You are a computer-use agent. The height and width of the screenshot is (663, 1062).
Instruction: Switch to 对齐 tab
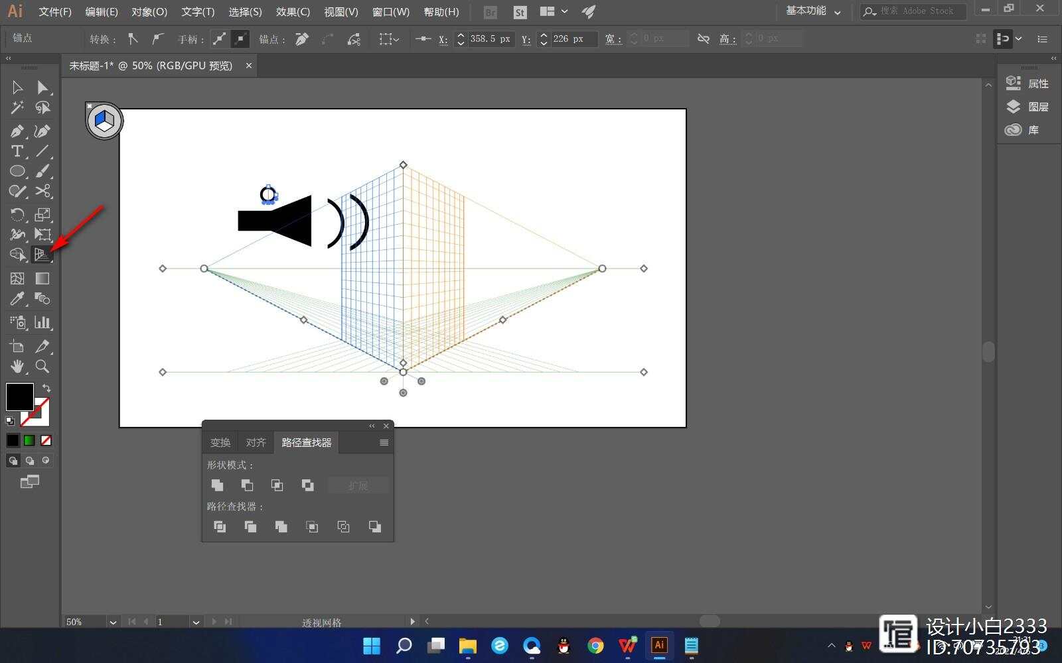click(x=256, y=442)
